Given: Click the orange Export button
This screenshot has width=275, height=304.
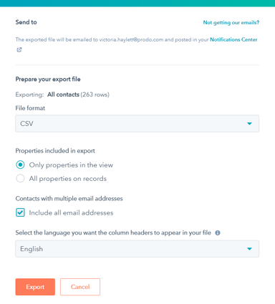Looking at the screenshot, I should click(x=35, y=287).
